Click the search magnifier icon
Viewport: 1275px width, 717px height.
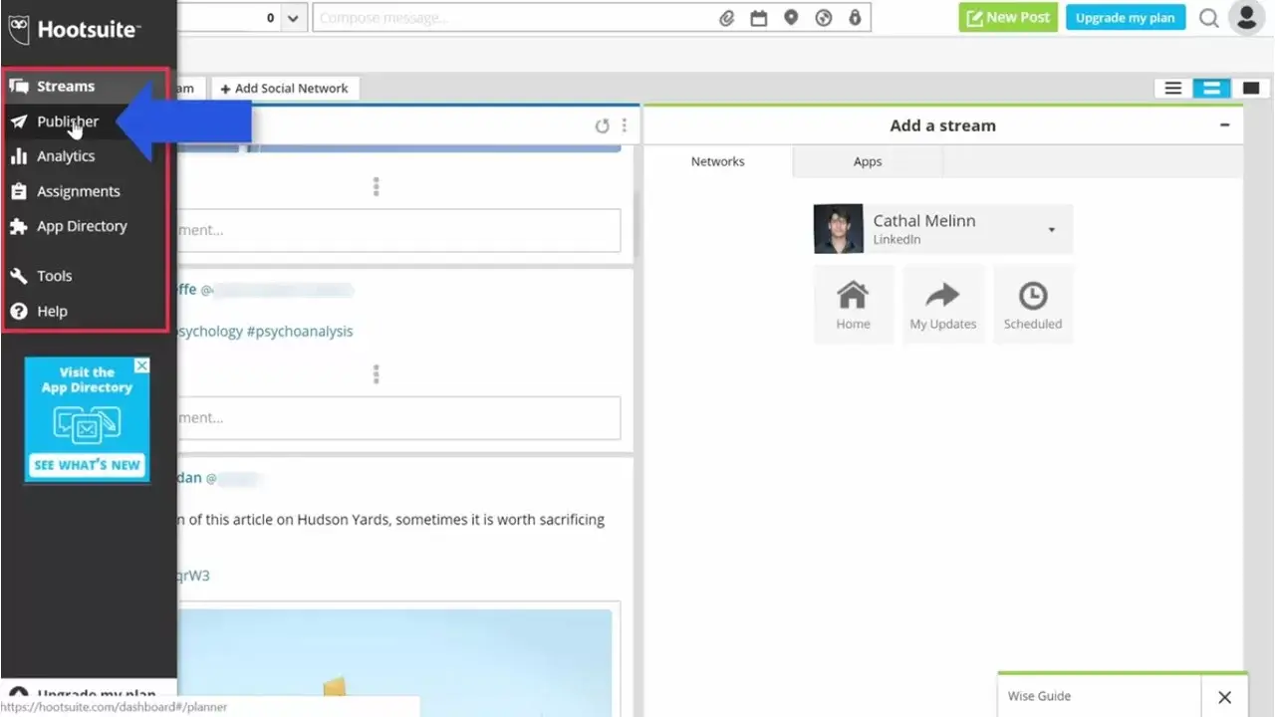[1209, 18]
